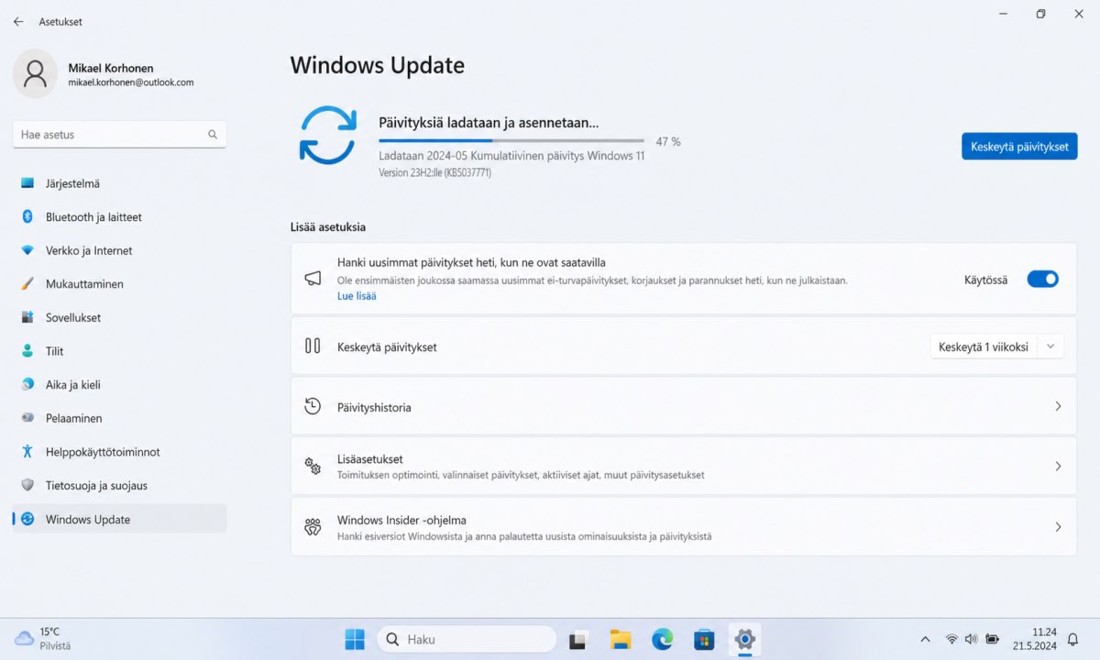Select Sovellukset in the sidebar
The width and height of the screenshot is (1100, 660).
pyautogui.click(x=119, y=318)
